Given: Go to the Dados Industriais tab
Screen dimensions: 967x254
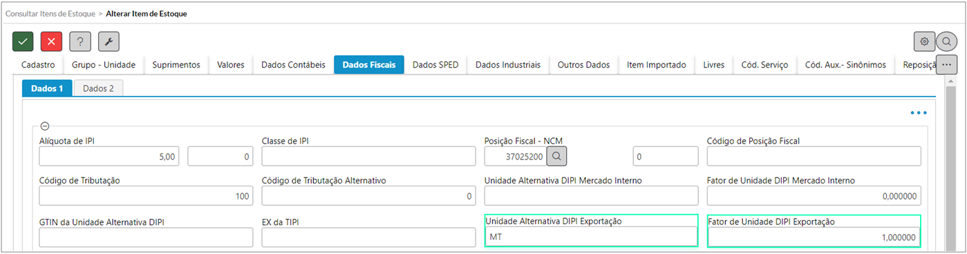Looking at the screenshot, I should point(508,65).
